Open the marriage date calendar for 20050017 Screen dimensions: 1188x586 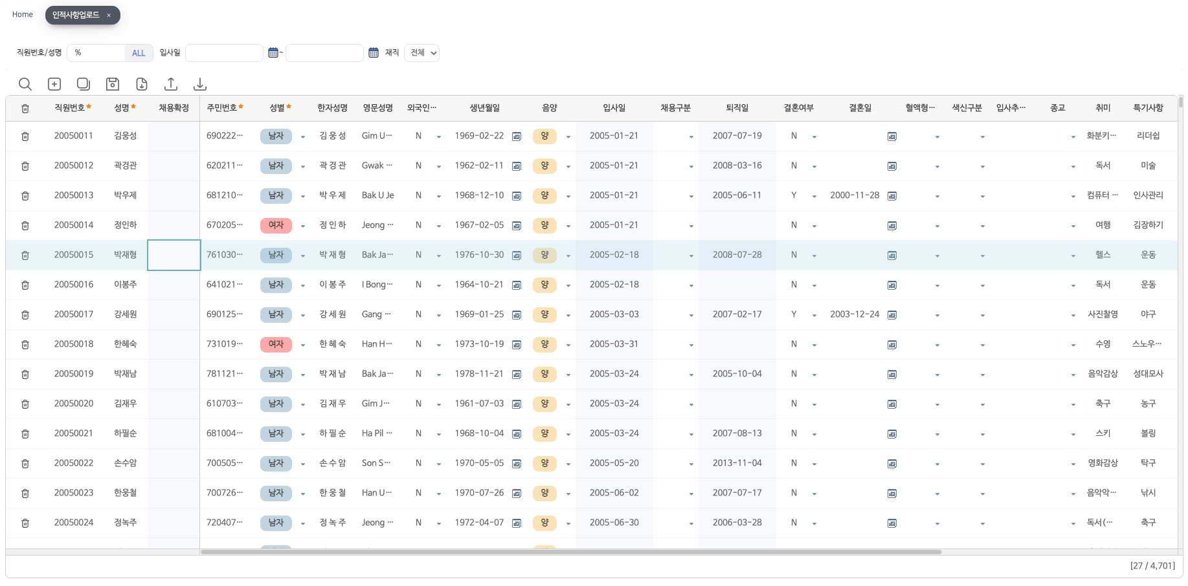click(x=892, y=315)
